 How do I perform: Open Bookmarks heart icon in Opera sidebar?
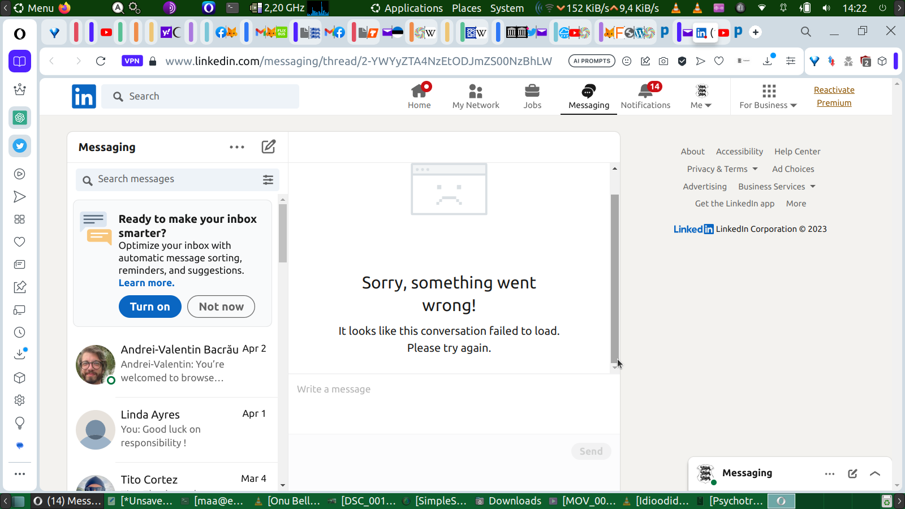click(20, 242)
